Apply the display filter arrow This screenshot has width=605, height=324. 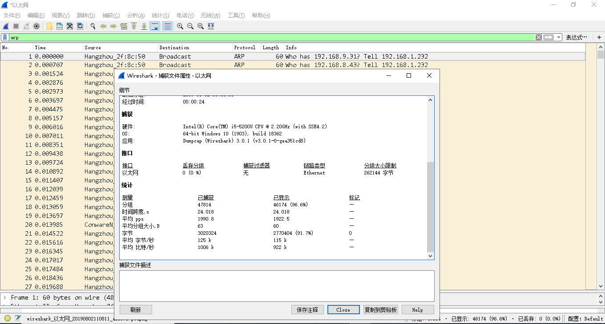549,37
